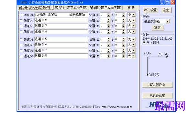Enable the 通道02 checkbox
The width and height of the screenshot is (191, 116).
[21, 21]
